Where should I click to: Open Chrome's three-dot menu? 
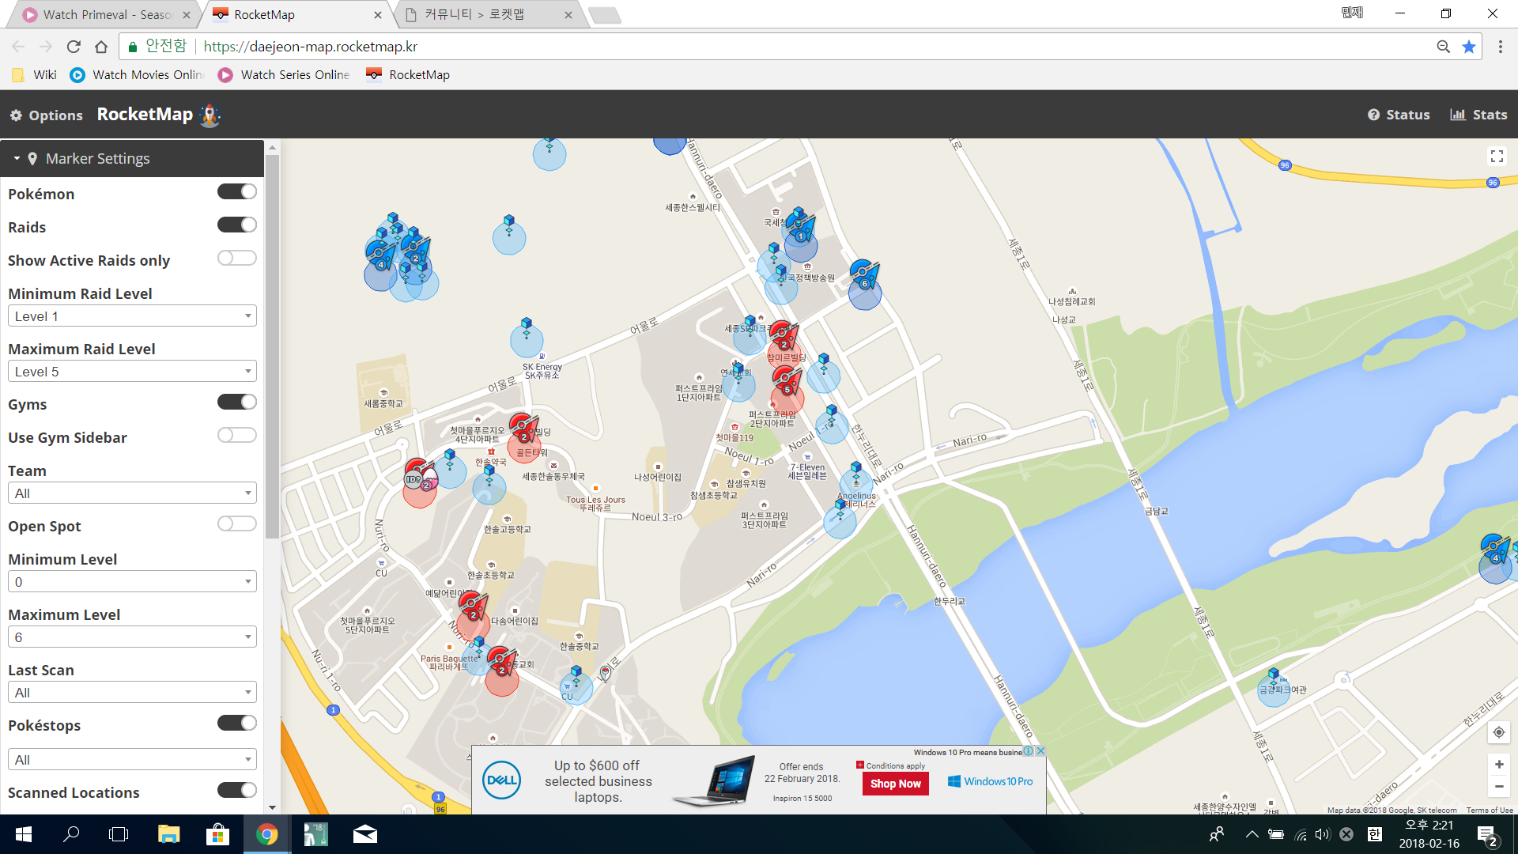point(1500,47)
